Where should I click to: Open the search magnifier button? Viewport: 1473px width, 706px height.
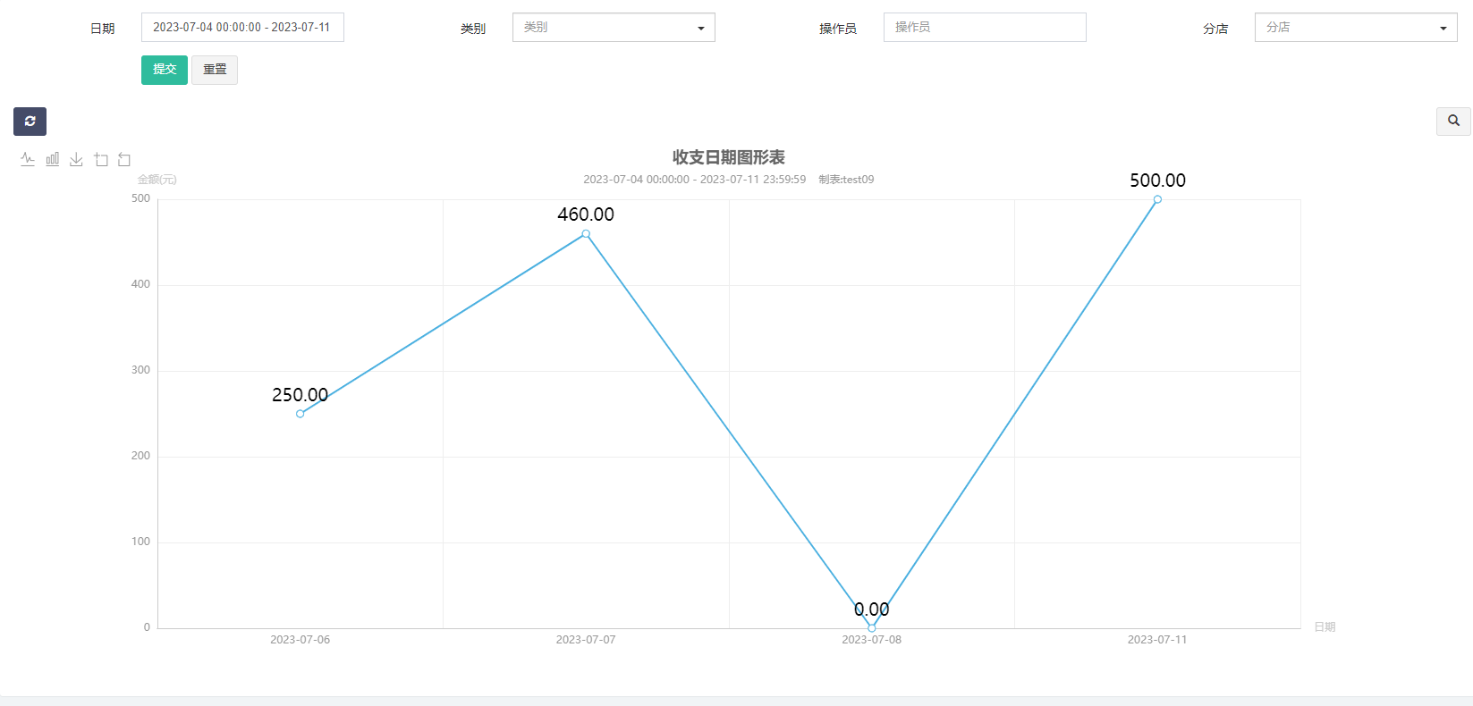pyautogui.click(x=1453, y=122)
